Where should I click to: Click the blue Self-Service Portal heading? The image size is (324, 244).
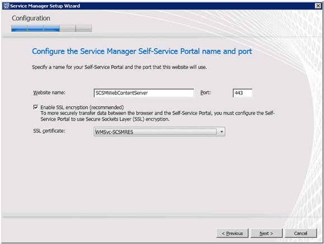pos(142,51)
